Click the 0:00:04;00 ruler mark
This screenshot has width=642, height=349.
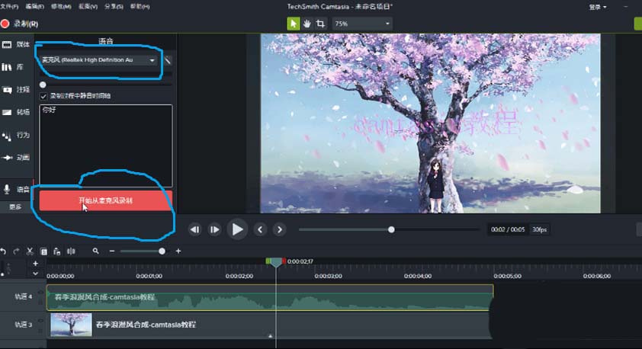coord(418,276)
